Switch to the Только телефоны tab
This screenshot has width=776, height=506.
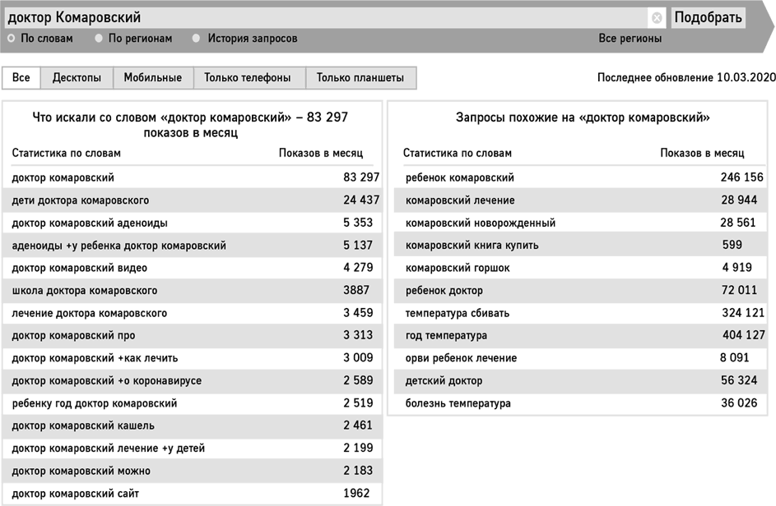248,78
